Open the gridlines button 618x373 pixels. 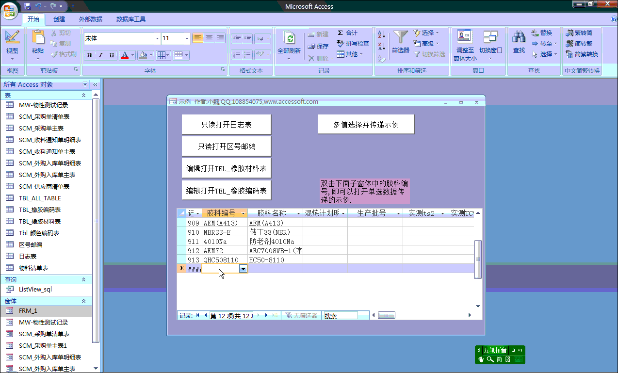(x=163, y=55)
